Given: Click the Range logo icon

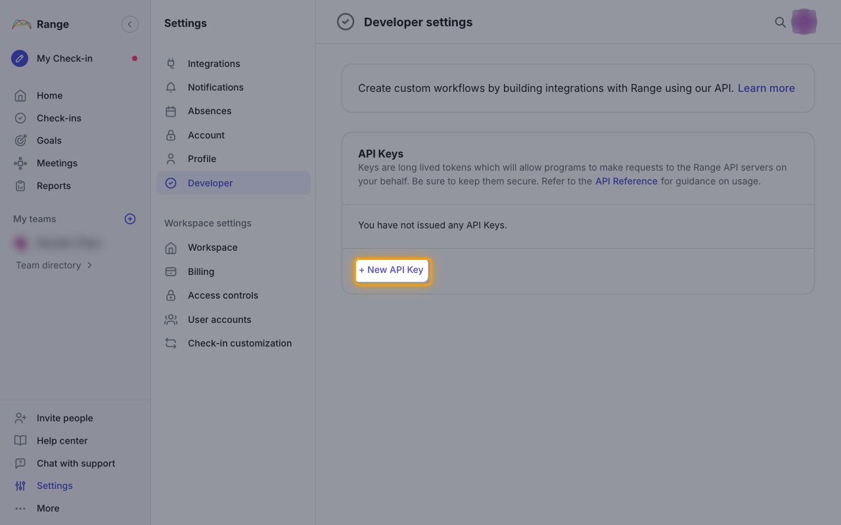Looking at the screenshot, I should click(x=21, y=24).
